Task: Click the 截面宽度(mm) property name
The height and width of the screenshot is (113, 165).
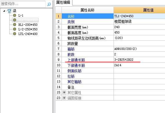Action: [78, 27]
